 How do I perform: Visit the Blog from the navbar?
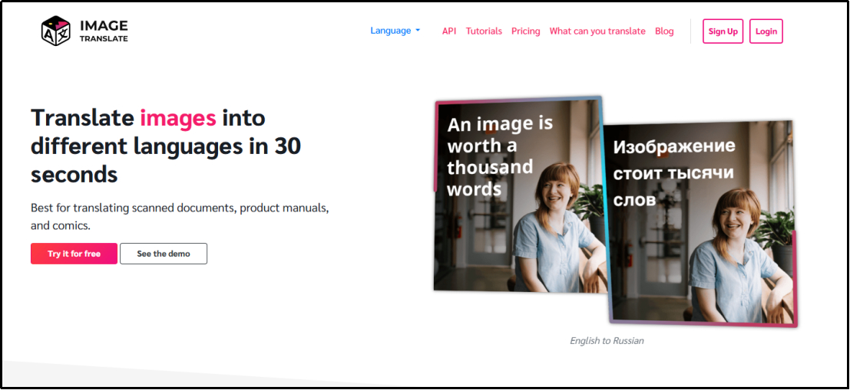664,31
